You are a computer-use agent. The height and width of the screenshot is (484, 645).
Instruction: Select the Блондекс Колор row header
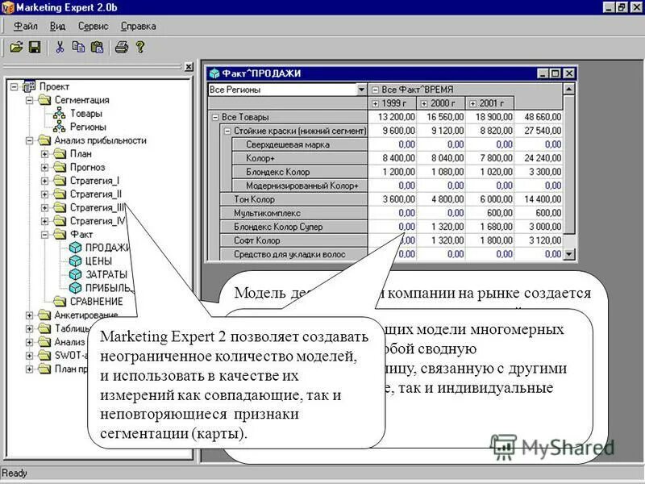click(x=300, y=172)
